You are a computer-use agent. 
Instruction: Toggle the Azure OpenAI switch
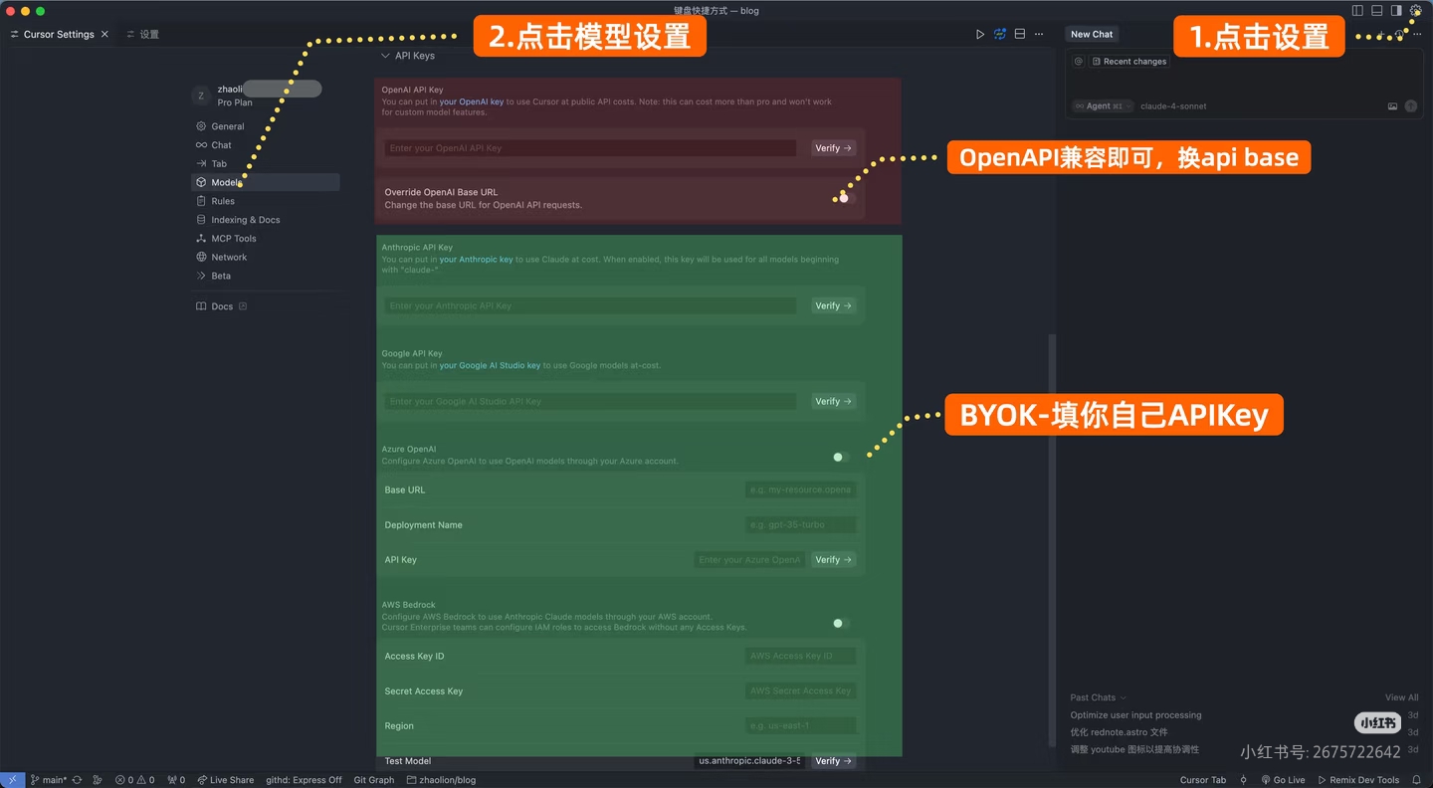click(842, 457)
